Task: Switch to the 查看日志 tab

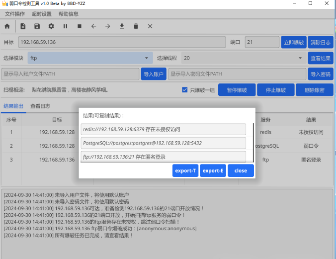Action: (40, 106)
